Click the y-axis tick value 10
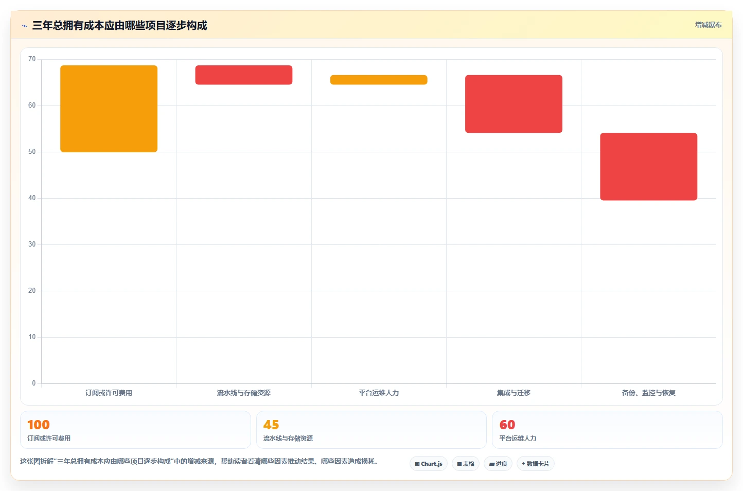 (x=32, y=337)
